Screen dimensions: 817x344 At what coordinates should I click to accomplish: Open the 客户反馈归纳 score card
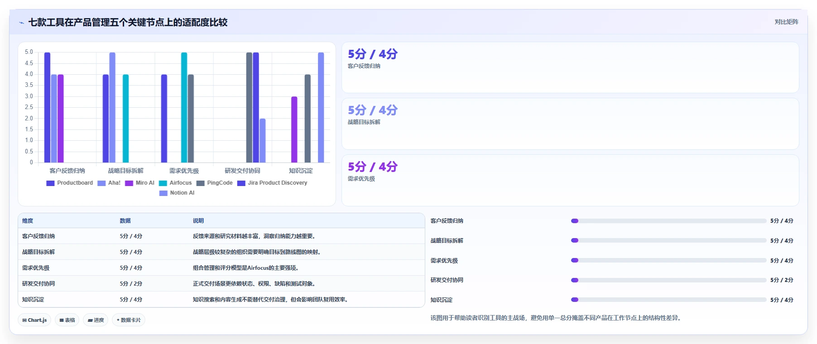click(x=570, y=67)
